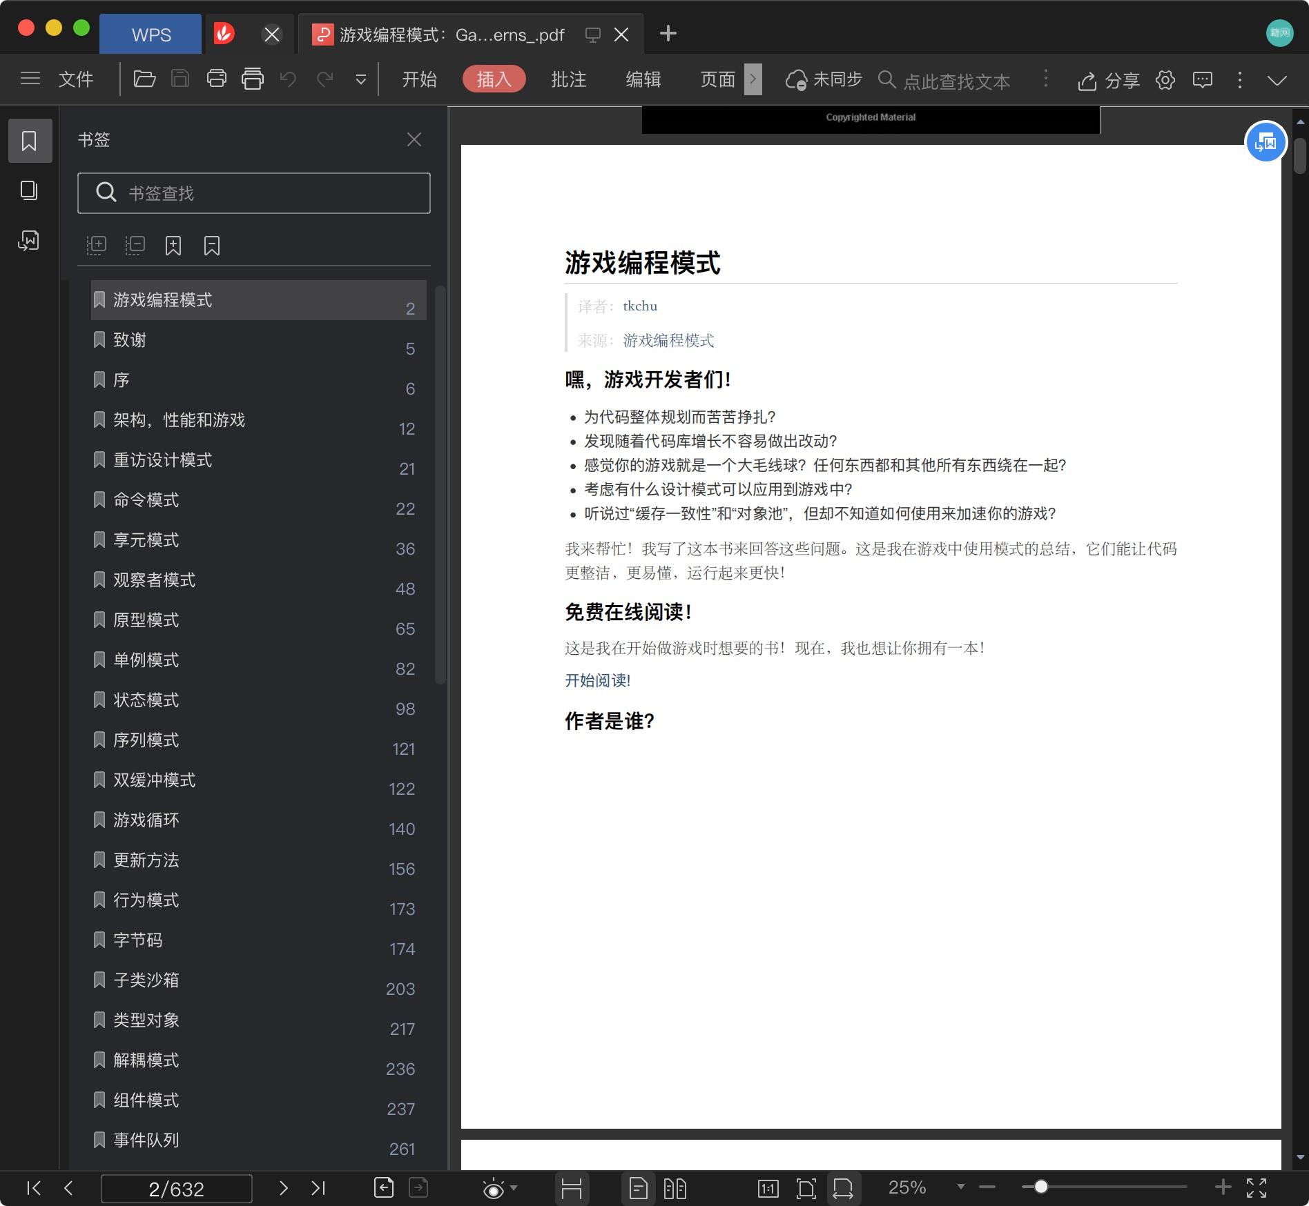1309x1206 pixels.
Task: Click the print preview icon
Action: click(253, 79)
